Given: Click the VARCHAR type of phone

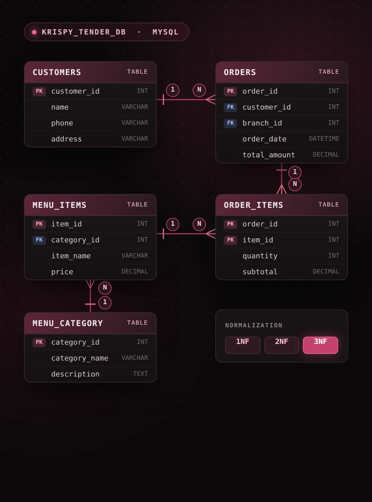Looking at the screenshot, I should pos(135,123).
